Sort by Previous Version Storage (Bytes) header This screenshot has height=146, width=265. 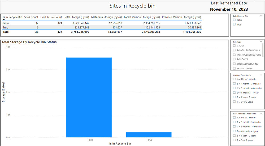tap(181, 17)
